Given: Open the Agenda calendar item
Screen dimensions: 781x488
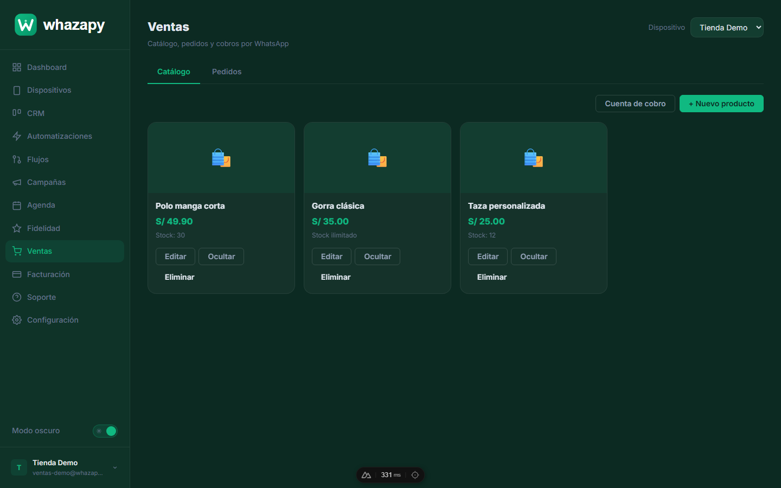Looking at the screenshot, I should coord(65,205).
